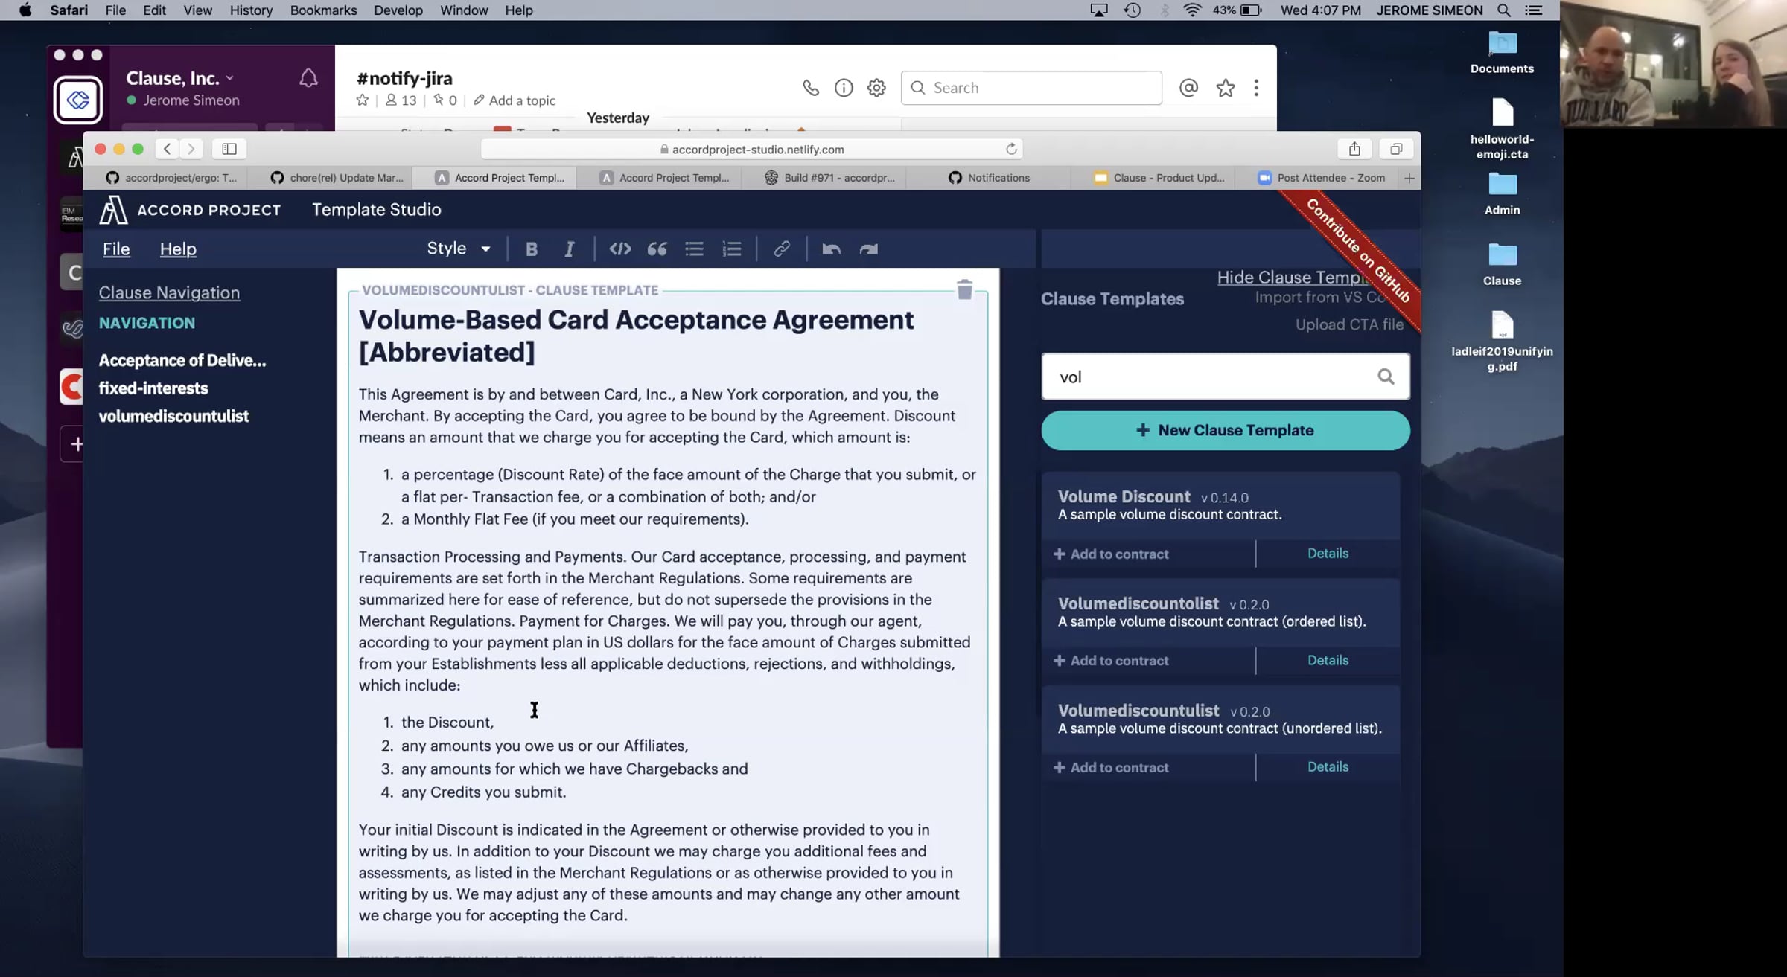This screenshot has height=977, width=1787.
Task: Click the template search magnifier icon
Action: tap(1385, 377)
